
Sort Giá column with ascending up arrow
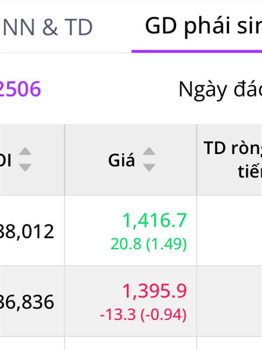click(149, 151)
